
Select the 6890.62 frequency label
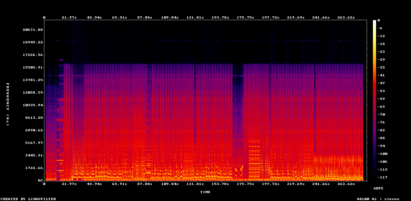click(34, 130)
